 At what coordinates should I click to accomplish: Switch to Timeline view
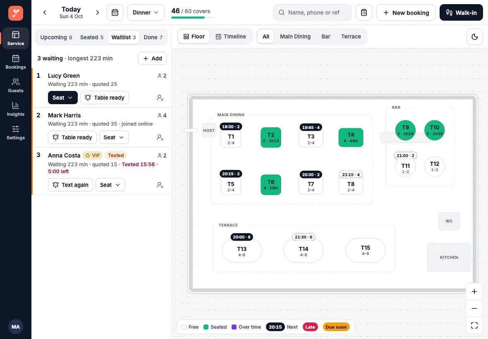point(231,37)
